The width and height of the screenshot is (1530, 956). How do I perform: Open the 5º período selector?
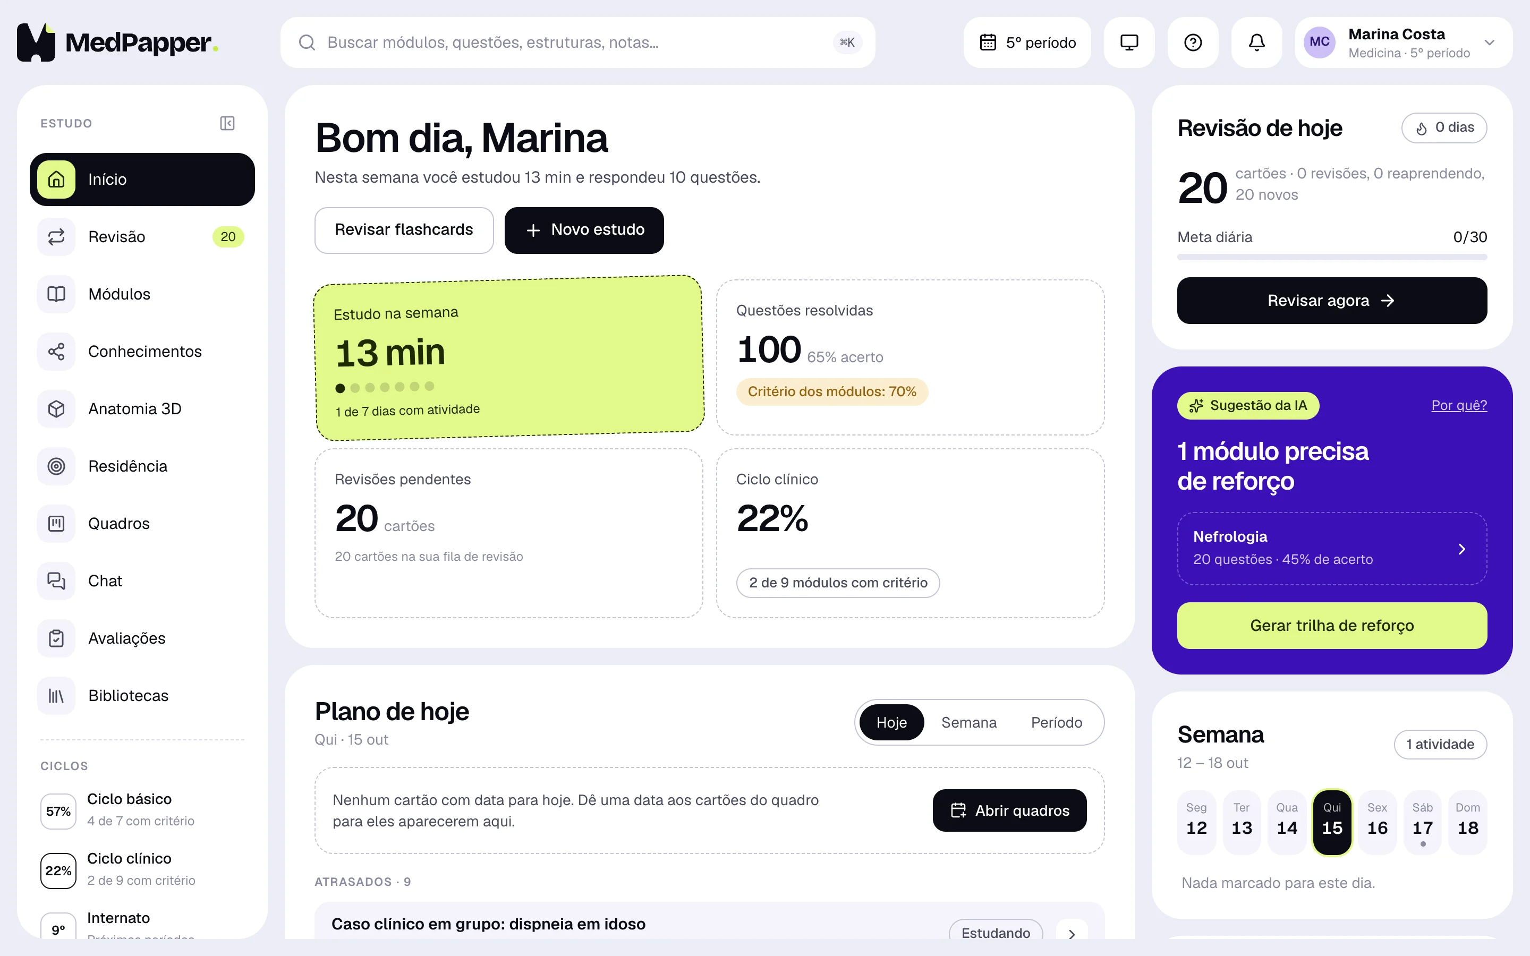click(1027, 42)
